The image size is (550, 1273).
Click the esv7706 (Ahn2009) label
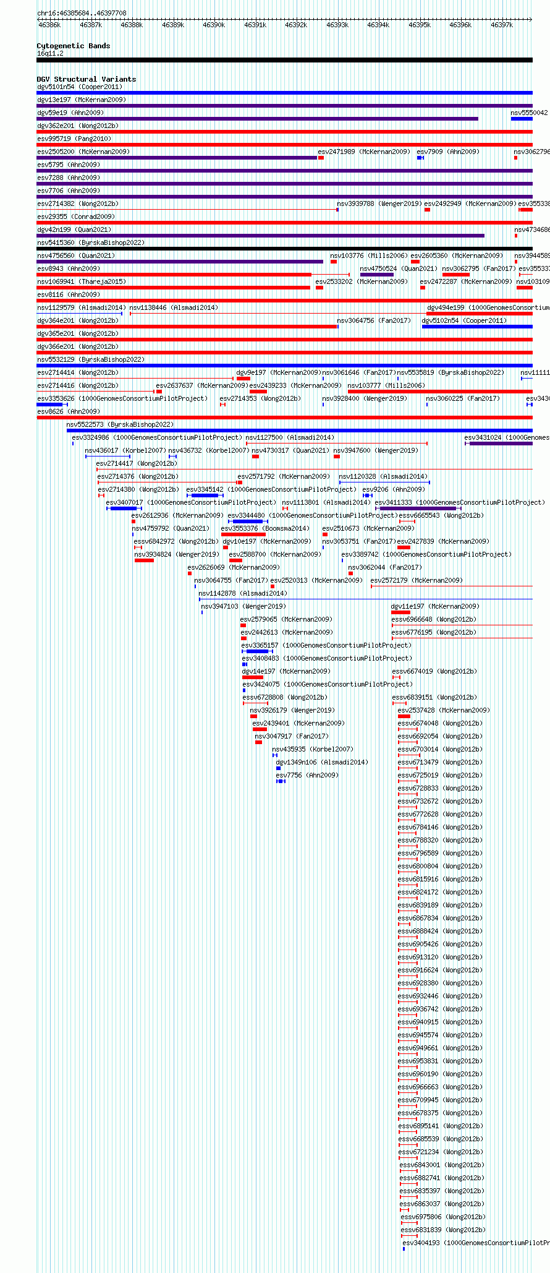coord(69,191)
